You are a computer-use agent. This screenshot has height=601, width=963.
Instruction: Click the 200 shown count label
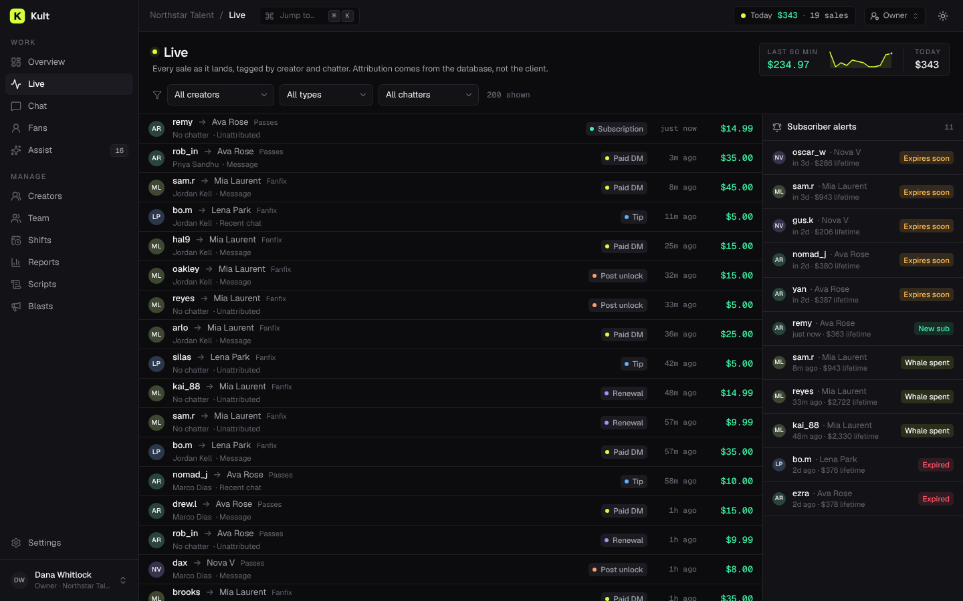[508, 95]
